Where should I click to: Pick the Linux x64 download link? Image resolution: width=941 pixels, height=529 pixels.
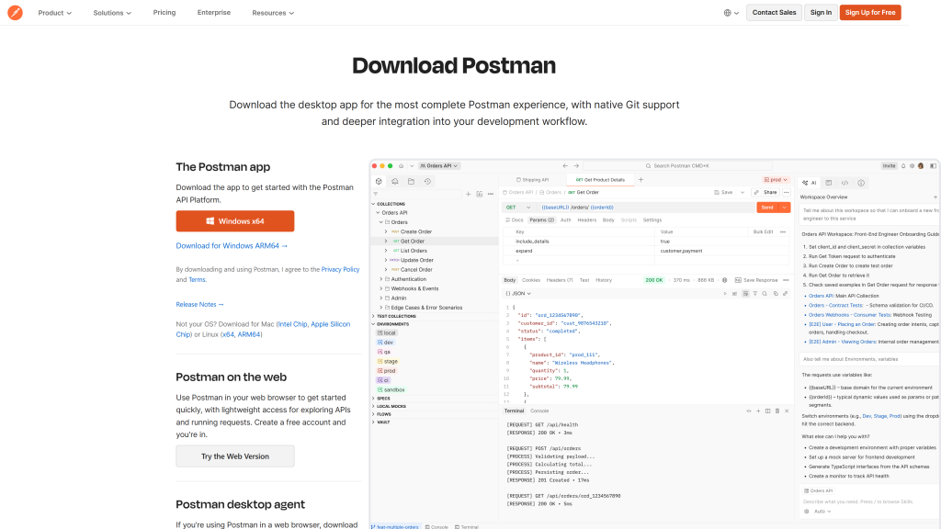tap(228, 334)
